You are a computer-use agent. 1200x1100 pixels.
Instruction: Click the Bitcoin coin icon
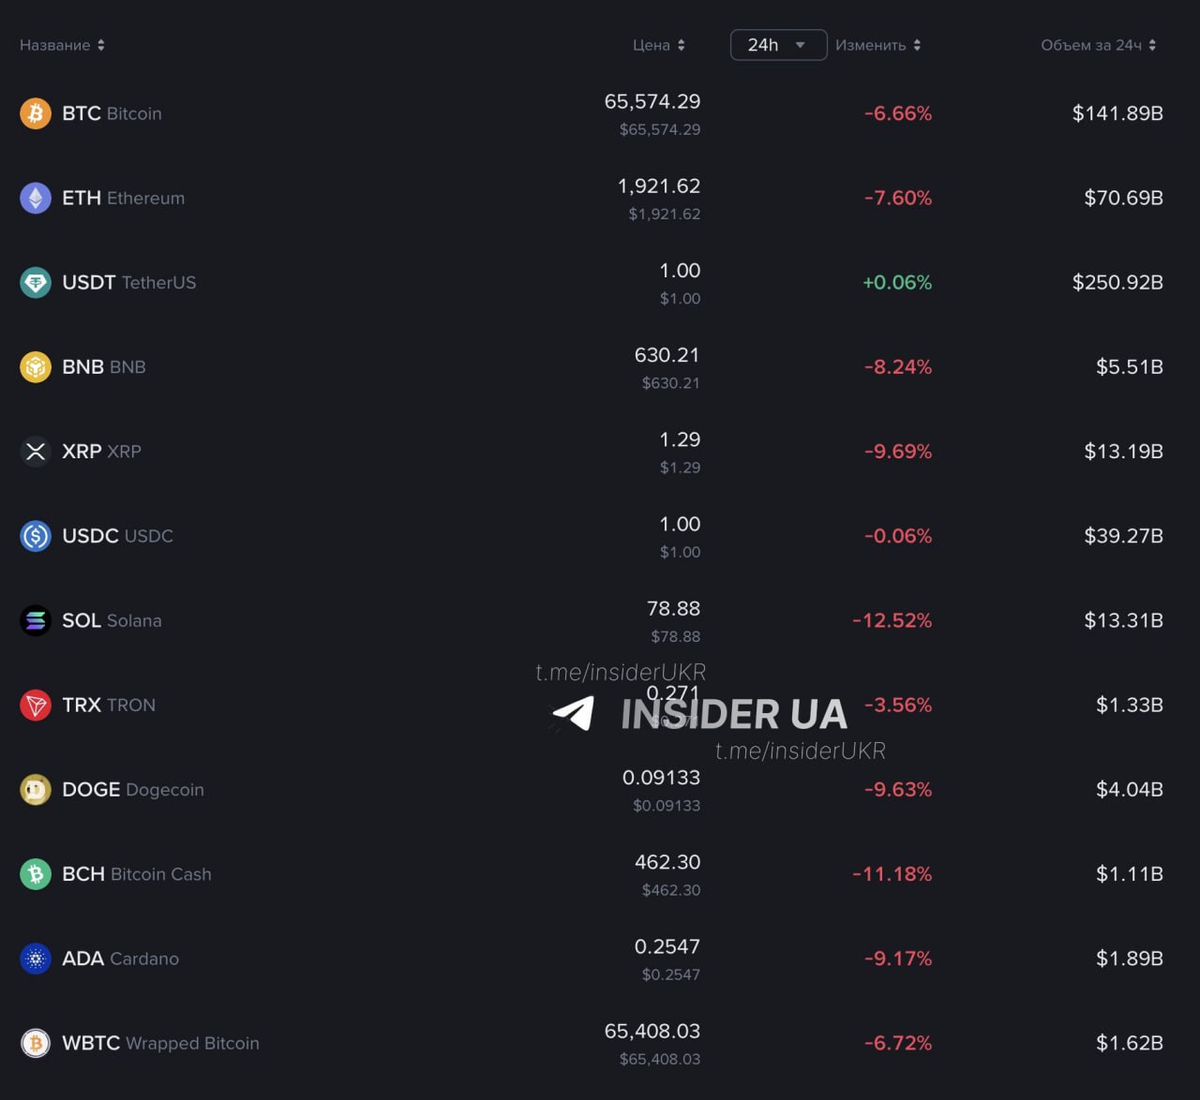click(36, 113)
